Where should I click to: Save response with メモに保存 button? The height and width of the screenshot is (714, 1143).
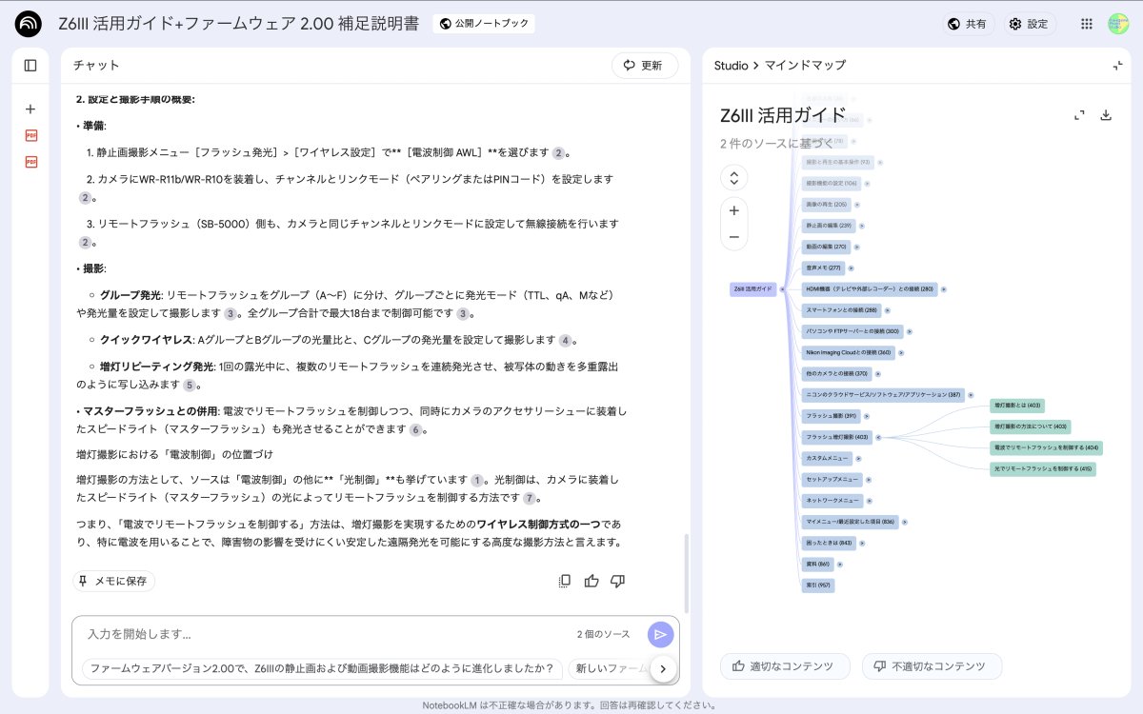coord(113,581)
